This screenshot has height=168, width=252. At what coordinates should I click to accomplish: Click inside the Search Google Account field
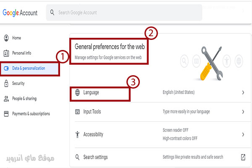point(124,13)
